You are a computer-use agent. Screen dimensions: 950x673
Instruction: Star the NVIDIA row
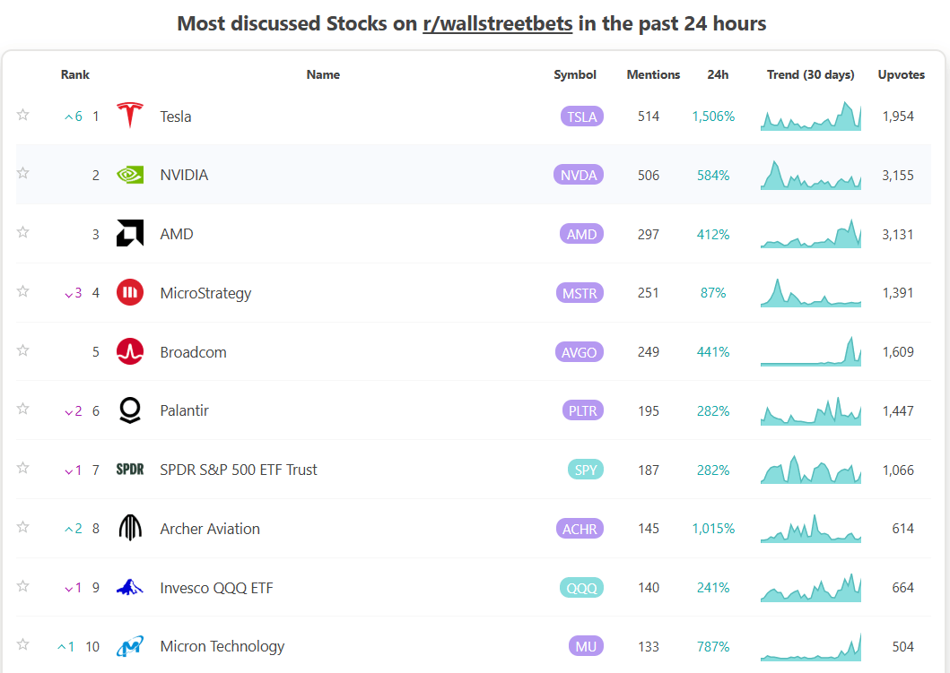pyautogui.click(x=23, y=173)
